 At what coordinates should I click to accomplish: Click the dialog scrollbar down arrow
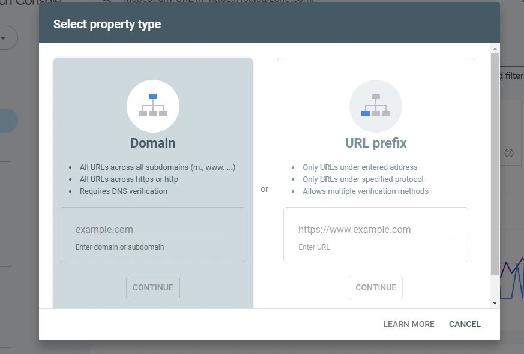point(495,303)
